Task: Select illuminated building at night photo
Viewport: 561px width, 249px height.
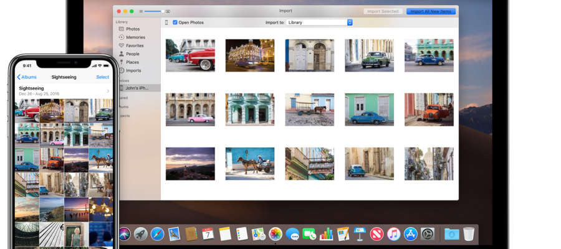Action: [x=250, y=55]
